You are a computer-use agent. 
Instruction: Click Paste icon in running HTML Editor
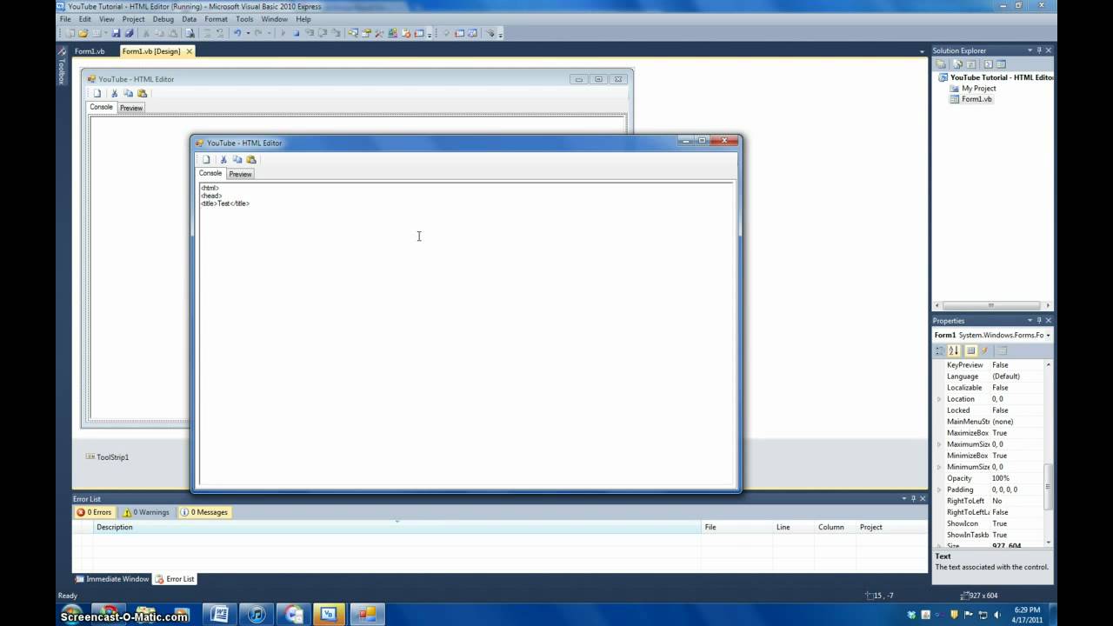[x=251, y=159]
